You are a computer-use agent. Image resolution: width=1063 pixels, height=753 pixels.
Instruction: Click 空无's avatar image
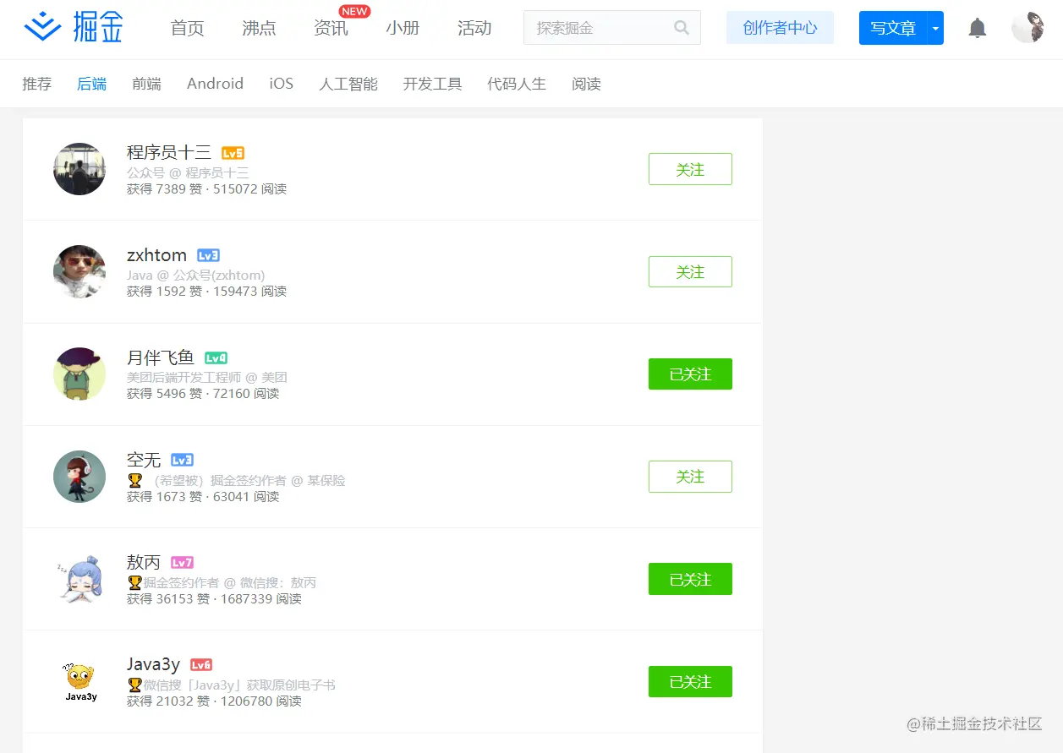[79, 477]
